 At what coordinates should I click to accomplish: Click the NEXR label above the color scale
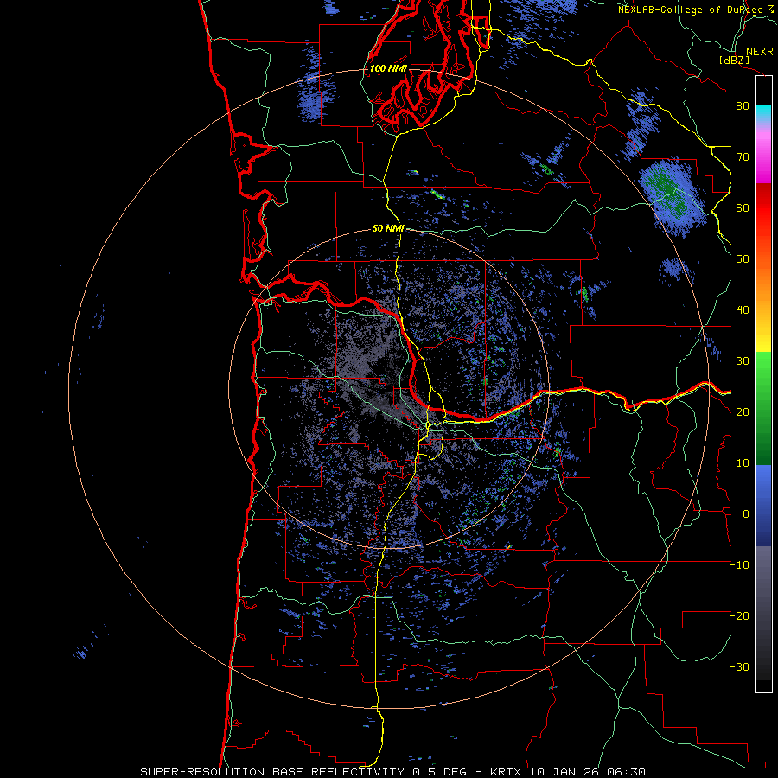[x=759, y=52]
